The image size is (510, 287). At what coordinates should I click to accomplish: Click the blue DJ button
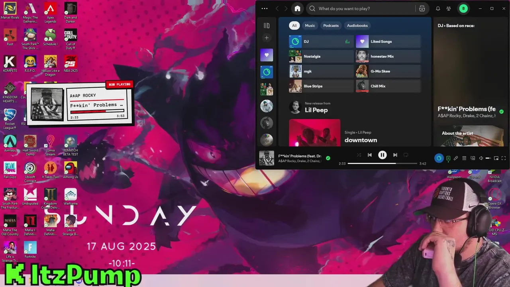click(x=439, y=158)
